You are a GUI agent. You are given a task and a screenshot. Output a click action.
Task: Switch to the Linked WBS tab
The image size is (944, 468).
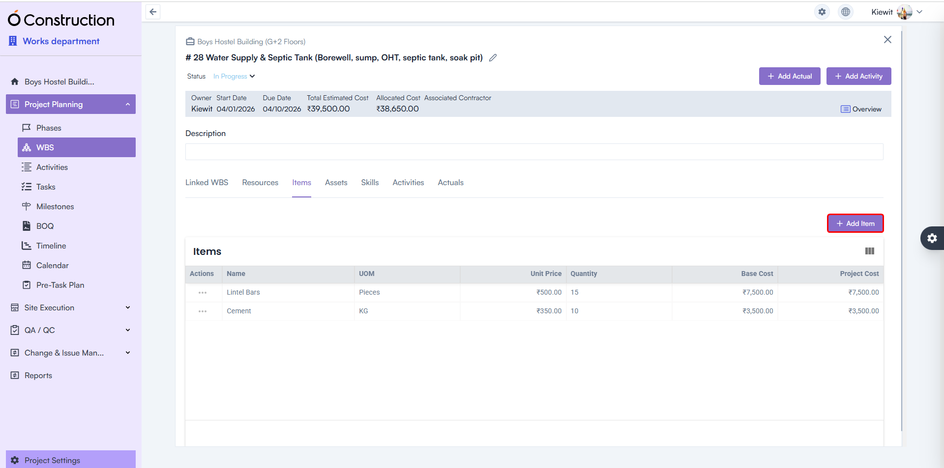click(x=206, y=182)
